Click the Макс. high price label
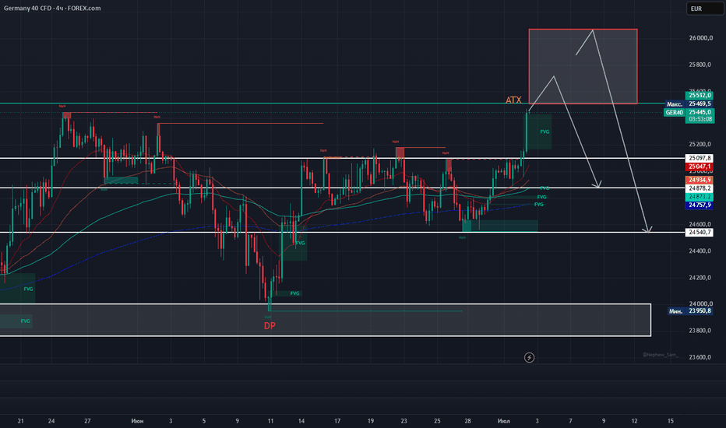This screenshot has width=726, height=428. [675, 104]
